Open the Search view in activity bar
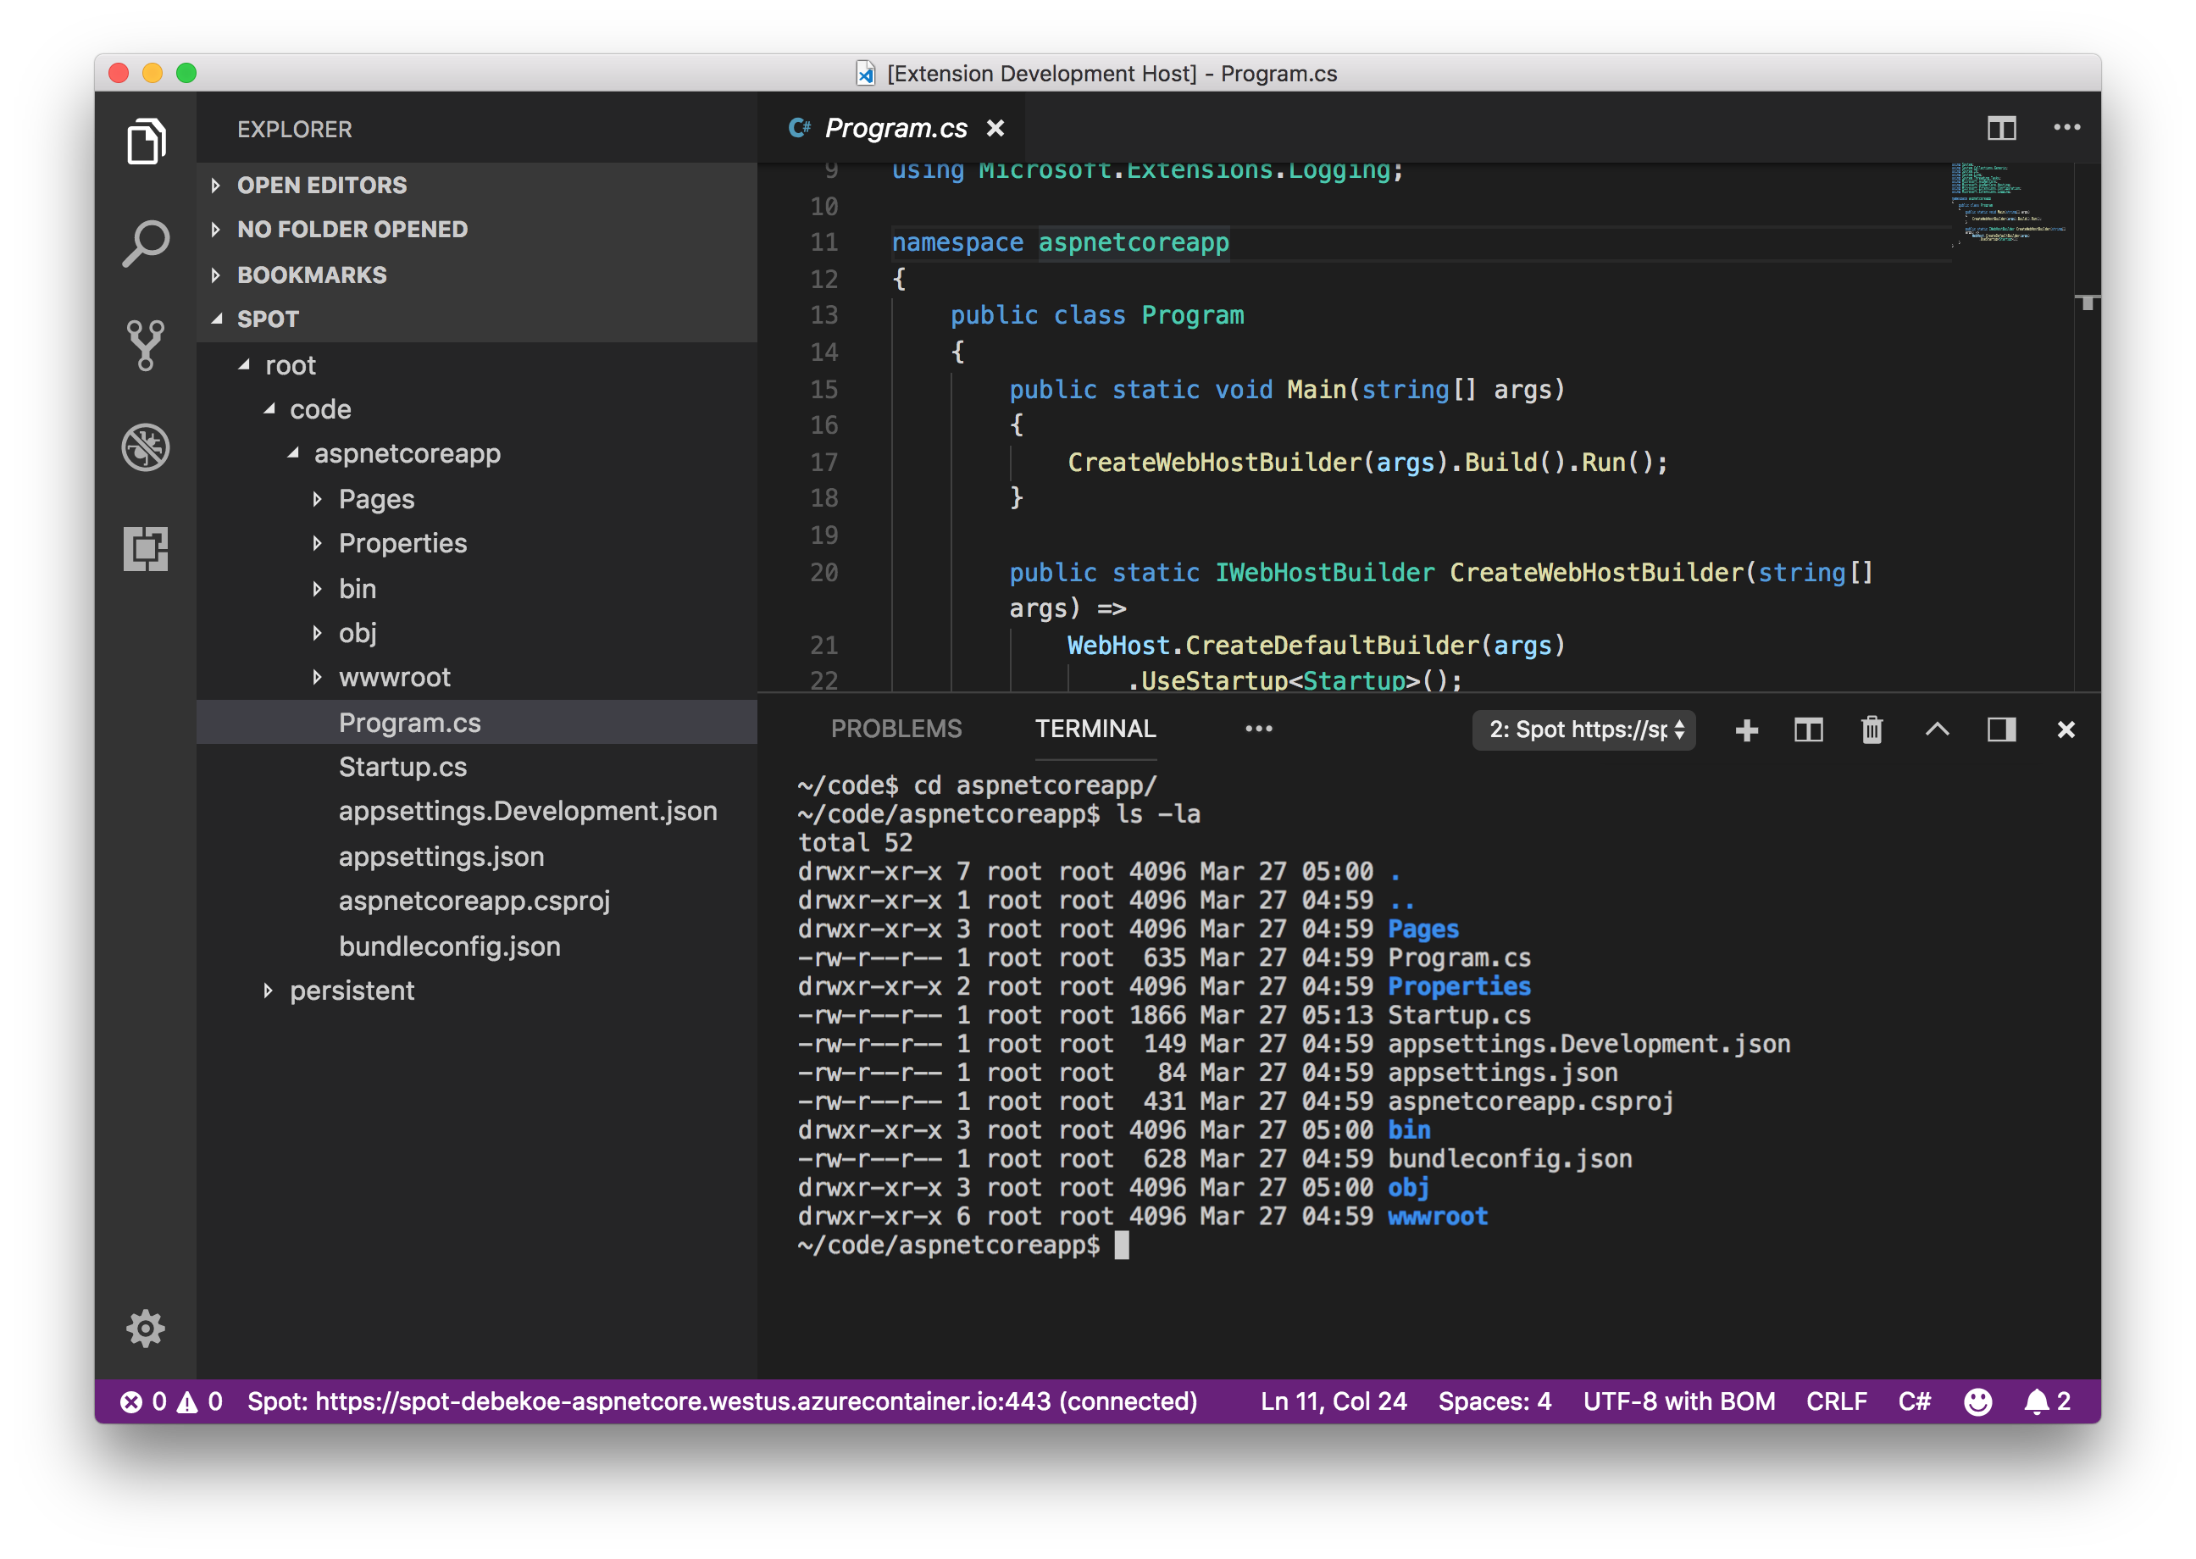Screen dimensions: 2196x1559 tap(146, 244)
